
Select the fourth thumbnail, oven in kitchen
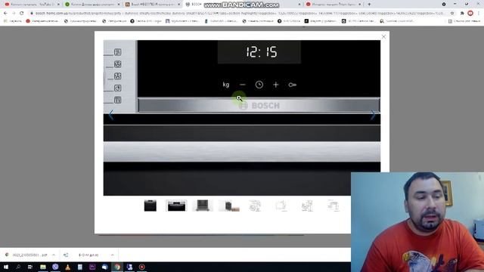click(228, 206)
